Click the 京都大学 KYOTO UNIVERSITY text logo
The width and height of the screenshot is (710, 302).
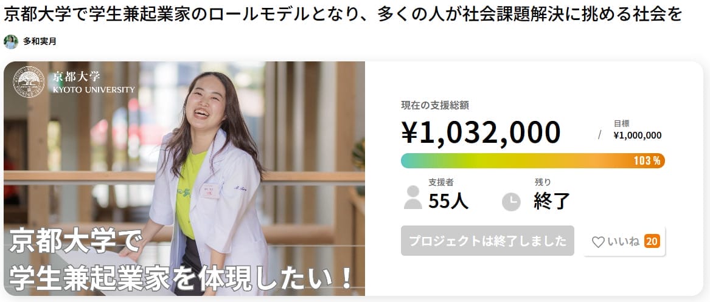point(94,82)
